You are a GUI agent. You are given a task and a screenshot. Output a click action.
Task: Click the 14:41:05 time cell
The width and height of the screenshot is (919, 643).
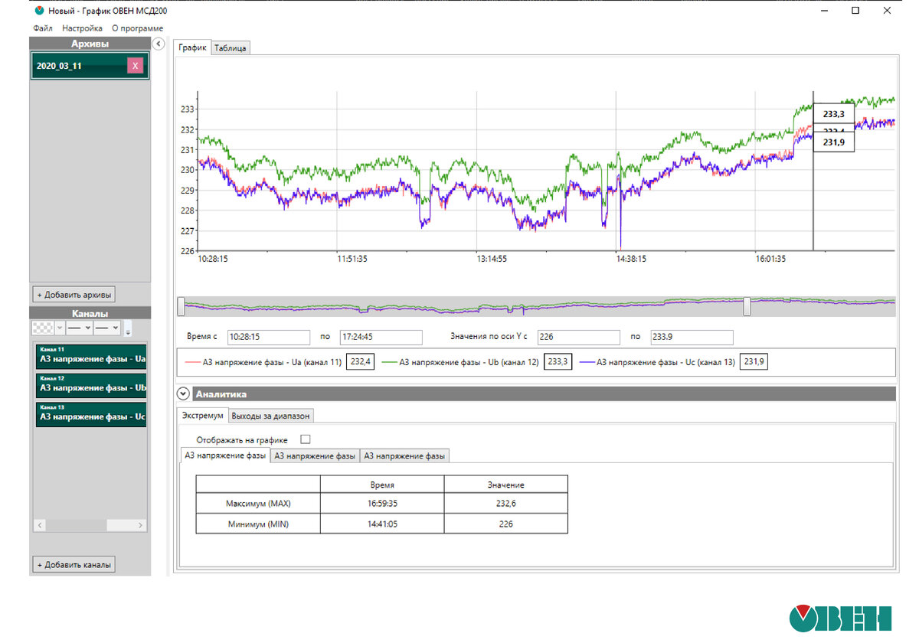[381, 524]
